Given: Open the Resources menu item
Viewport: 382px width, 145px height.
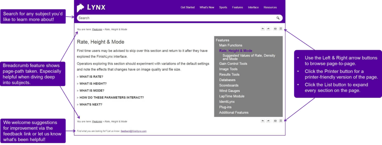Looking at the screenshot, I should coord(270,7).
